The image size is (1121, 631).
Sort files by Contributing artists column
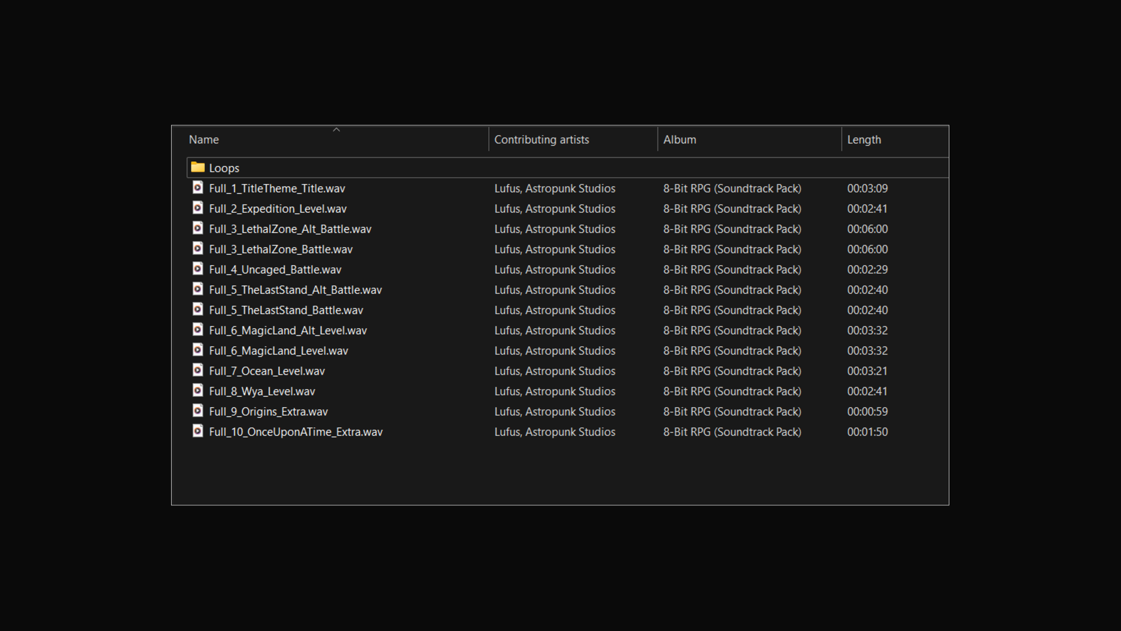coord(541,140)
